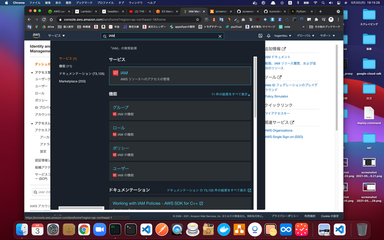
Task: Open the api folder on desktop
Action: (x=369, y=140)
